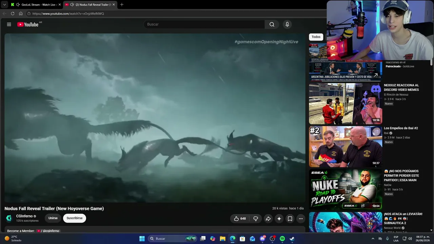Click the Suscribirse button
The height and width of the screenshot is (244, 434).
coord(75,218)
